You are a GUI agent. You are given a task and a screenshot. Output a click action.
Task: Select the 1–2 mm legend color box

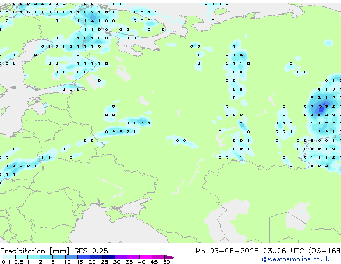34,257
